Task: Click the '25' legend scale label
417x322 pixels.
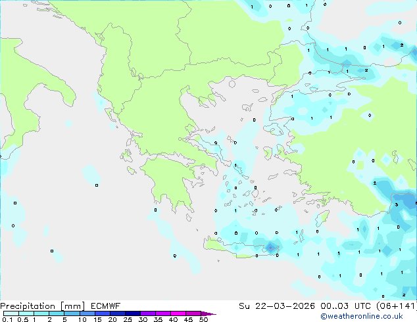Action: pyautogui.click(x=128, y=319)
